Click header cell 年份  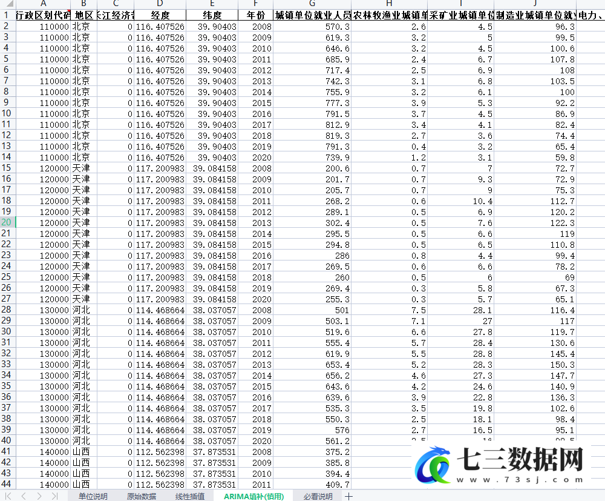[255, 16]
